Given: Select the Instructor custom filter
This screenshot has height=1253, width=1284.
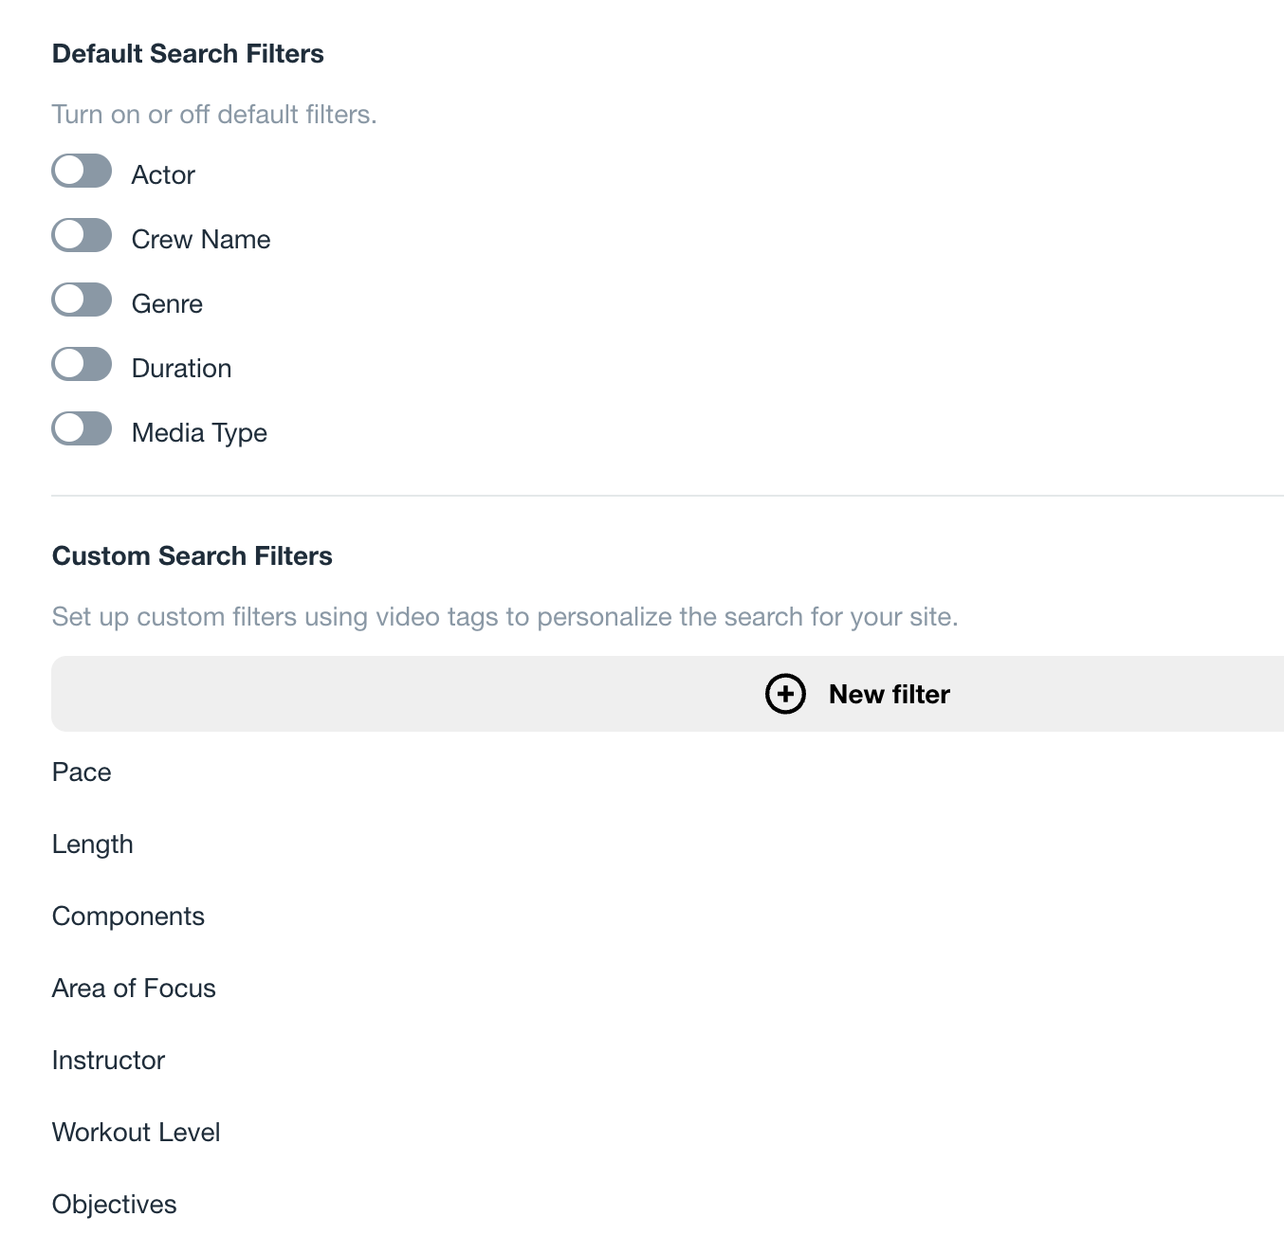Looking at the screenshot, I should tap(108, 1061).
